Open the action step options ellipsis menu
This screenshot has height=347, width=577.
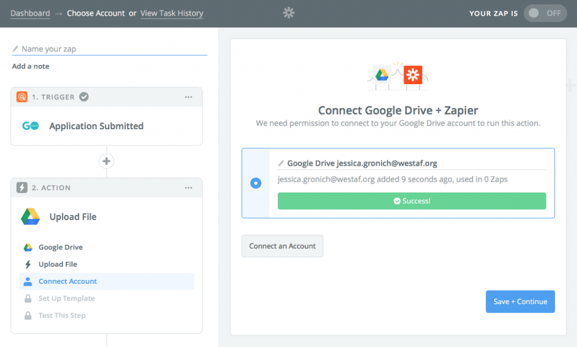(x=189, y=188)
